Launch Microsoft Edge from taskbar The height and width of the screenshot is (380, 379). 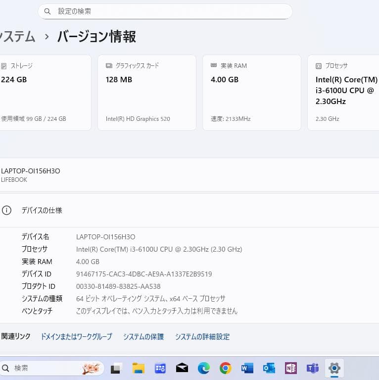[x=204, y=369]
